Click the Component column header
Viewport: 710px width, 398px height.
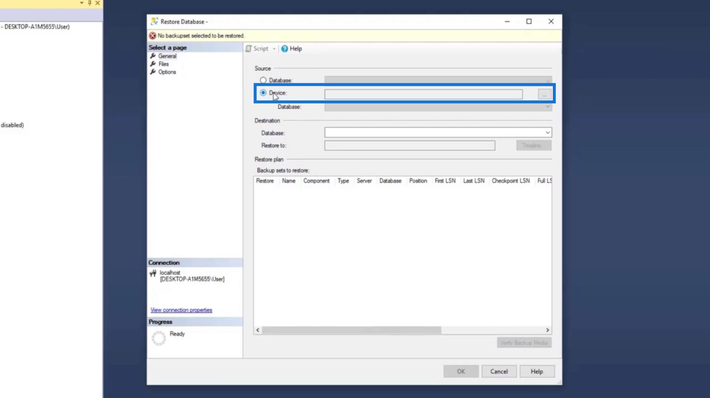[x=317, y=181]
